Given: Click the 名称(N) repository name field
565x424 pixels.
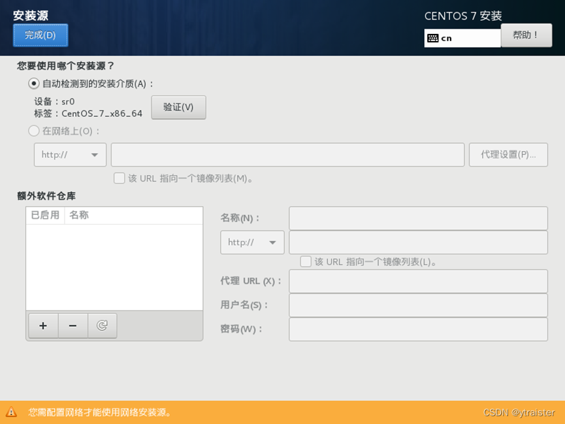Looking at the screenshot, I should tap(418, 218).
